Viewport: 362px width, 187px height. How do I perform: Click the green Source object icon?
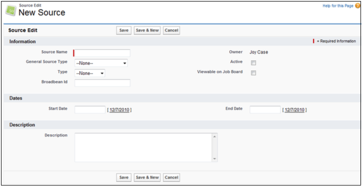[x=11, y=11]
